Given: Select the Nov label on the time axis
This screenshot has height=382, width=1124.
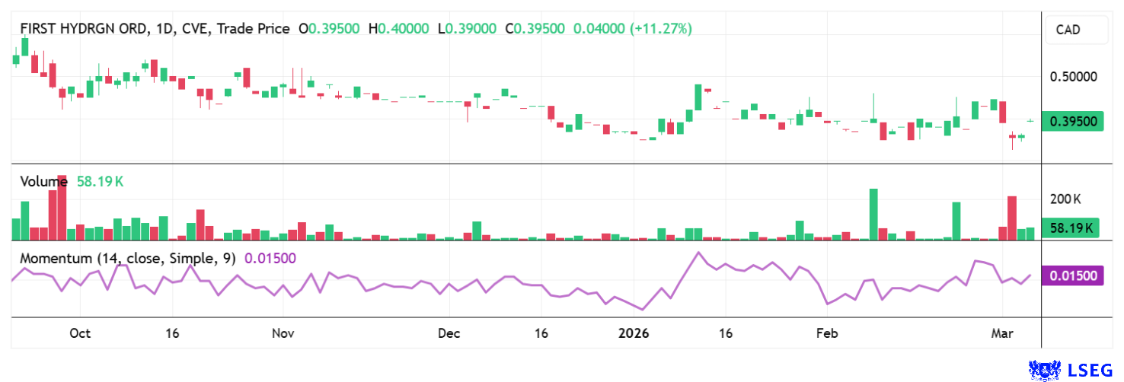Looking at the screenshot, I should [x=283, y=334].
